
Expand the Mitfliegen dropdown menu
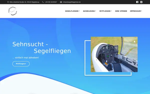click(105, 11)
